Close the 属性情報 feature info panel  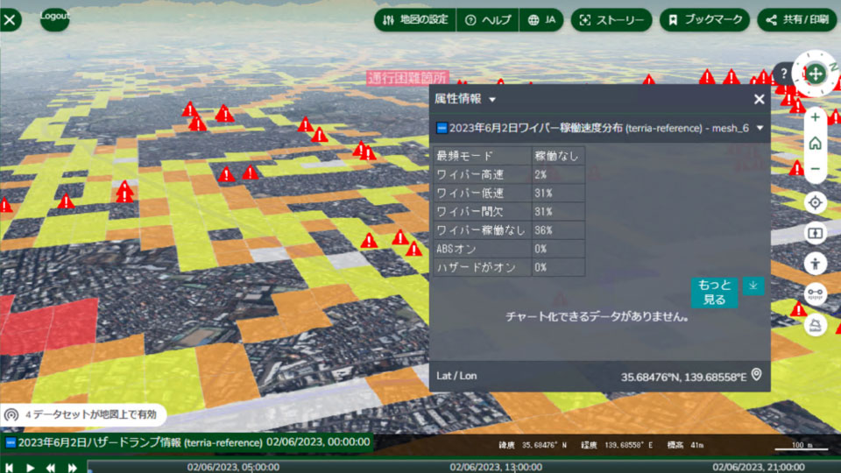(x=759, y=99)
